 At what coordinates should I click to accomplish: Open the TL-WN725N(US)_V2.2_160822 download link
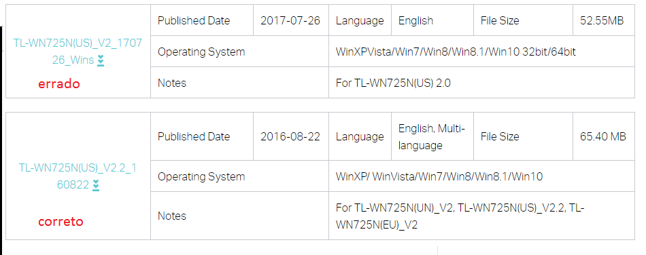78,176
